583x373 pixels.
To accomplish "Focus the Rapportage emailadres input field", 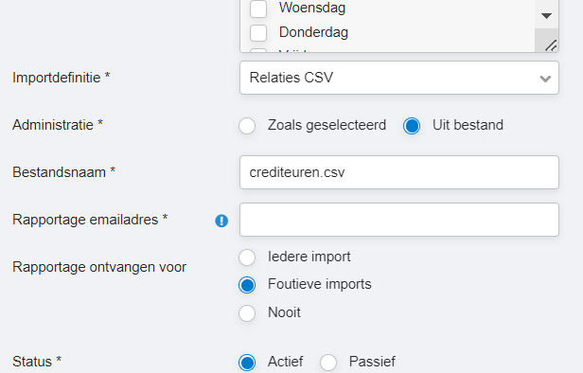I will tap(399, 220).
